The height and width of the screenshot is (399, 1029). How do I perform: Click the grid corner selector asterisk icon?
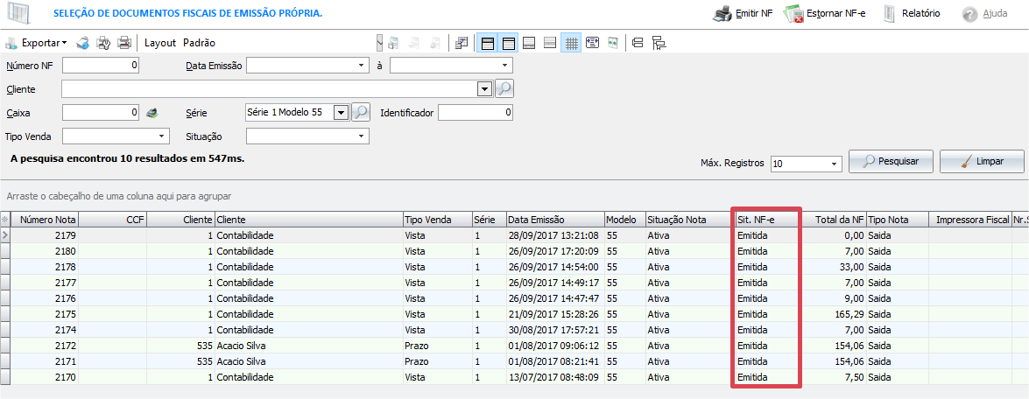(6, 220)
